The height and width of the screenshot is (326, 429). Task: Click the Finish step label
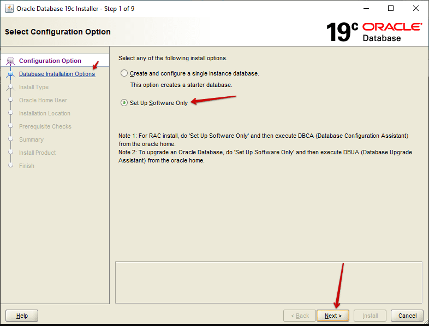click(x=27, y=166)
